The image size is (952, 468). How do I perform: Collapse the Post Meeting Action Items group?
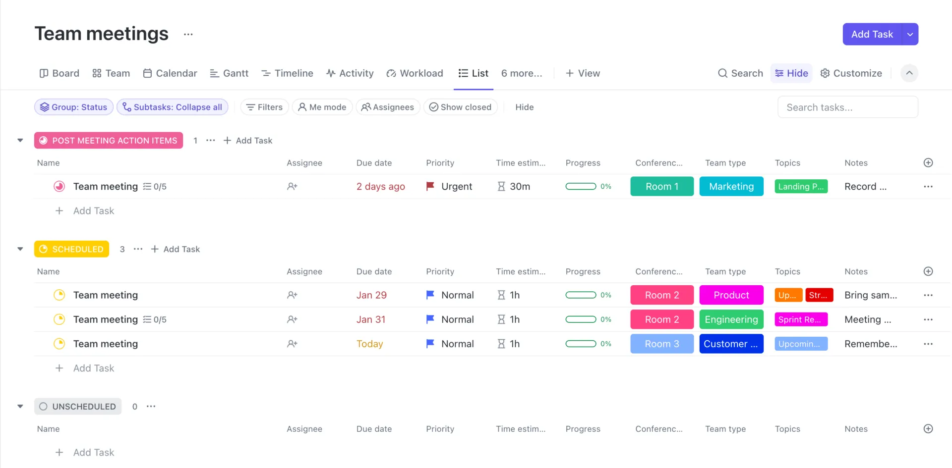pos(20,141)
